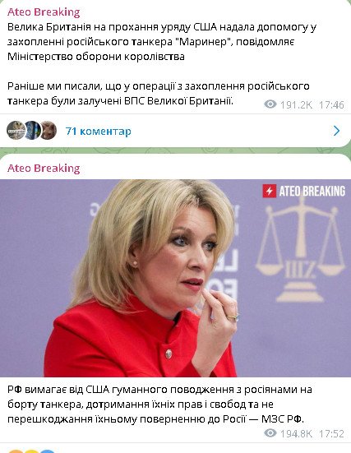Click the 191.2K view count
351x453 pixels.
pos(297,104)
